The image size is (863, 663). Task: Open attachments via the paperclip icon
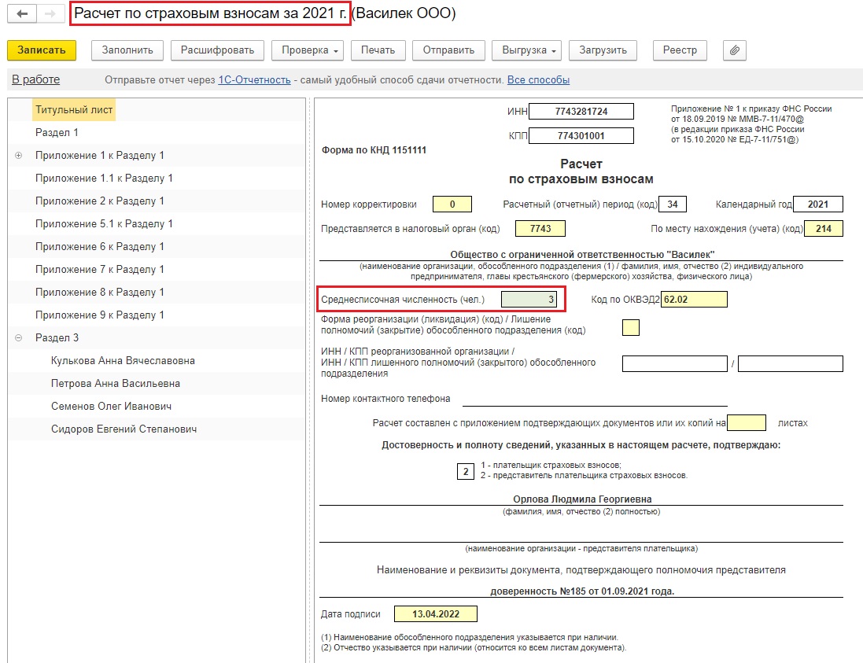pyautogui.click(x=734, y=50)
